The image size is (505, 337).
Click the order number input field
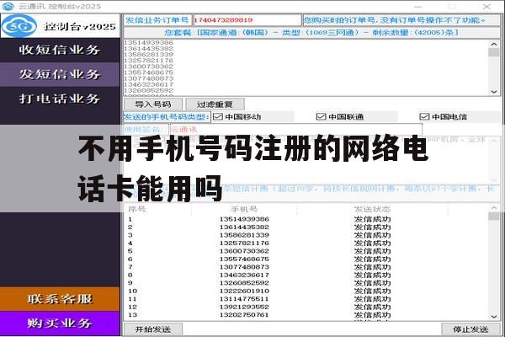[x=247, y=20]
